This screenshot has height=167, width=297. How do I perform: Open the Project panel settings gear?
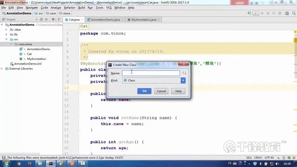(x=53, y=19)
